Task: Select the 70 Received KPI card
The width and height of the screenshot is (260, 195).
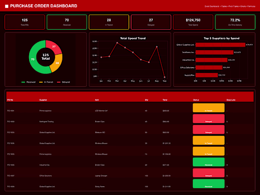Action: coord(67,22)
